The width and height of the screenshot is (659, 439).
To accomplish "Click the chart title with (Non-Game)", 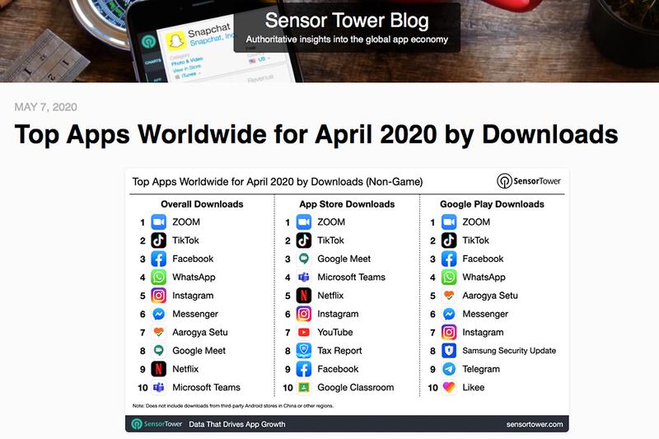I will point(278,182).
